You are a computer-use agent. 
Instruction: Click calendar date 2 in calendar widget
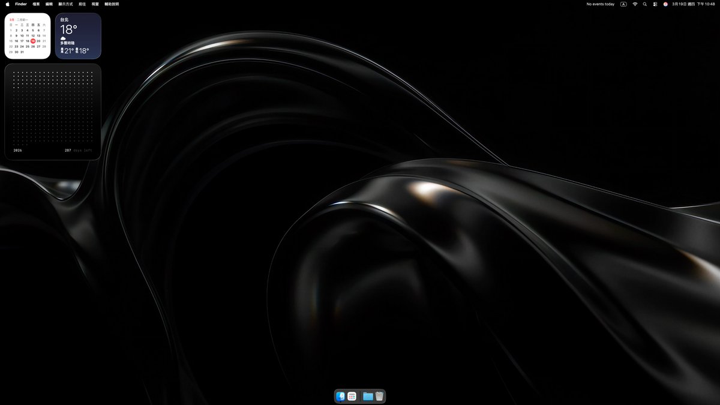tap(16, 30)
